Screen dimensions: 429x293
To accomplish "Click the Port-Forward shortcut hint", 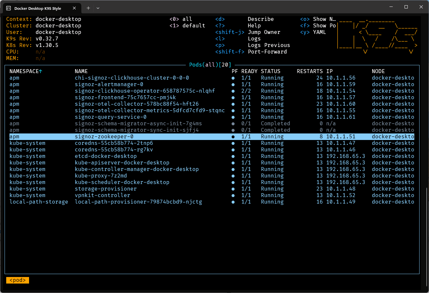I will pos(267,52).
